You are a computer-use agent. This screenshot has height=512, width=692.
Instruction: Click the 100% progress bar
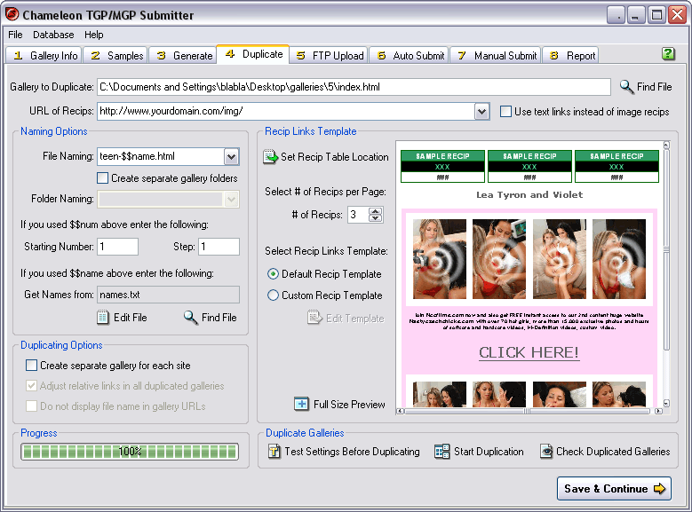pyautogui.click(x=130, y=452)
